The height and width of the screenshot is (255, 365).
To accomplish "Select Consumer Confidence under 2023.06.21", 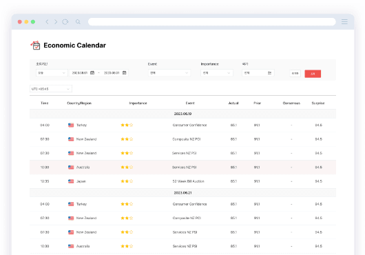I will [x=189, y=204].
